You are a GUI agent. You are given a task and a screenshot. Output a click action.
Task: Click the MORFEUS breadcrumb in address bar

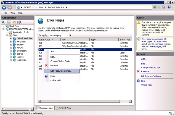(x=29, y=7)
